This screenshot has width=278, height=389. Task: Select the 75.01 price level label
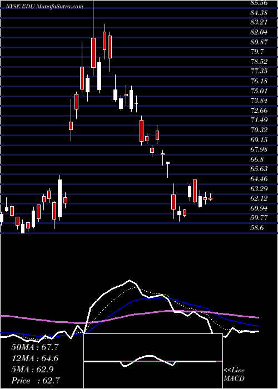[260, 91]
